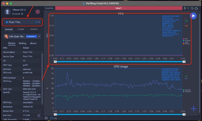Switch to the In-depth tab
This screenshot has height=121, width=202.
tap(21, 29)
